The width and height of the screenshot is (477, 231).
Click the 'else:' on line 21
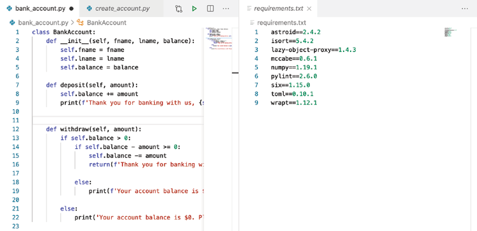pos(69,209)
